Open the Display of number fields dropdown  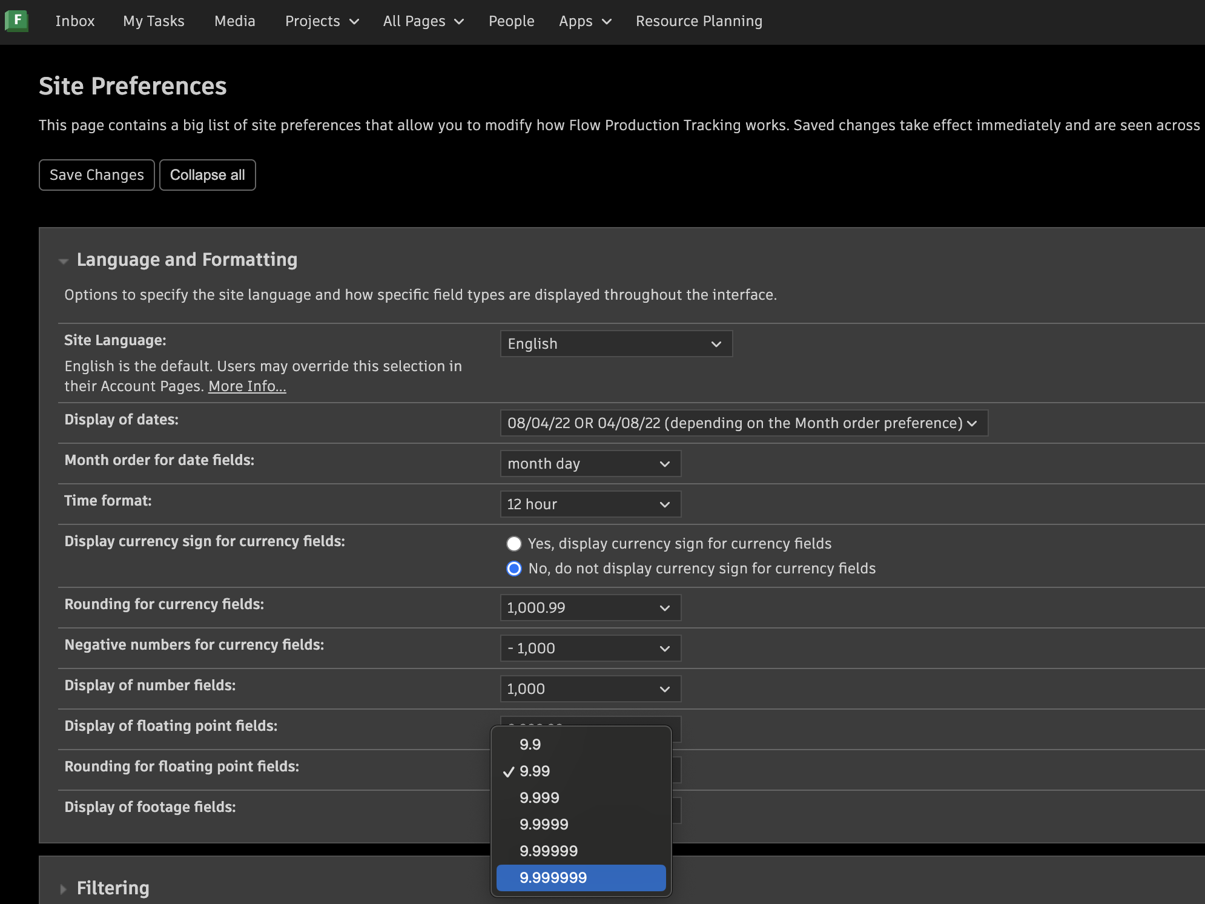[590, 688]
